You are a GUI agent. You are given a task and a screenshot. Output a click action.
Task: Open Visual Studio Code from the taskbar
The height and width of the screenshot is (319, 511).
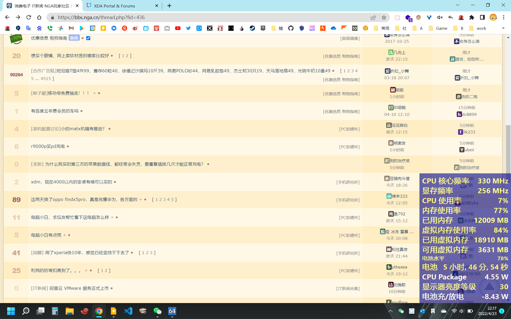coord(128,311)
